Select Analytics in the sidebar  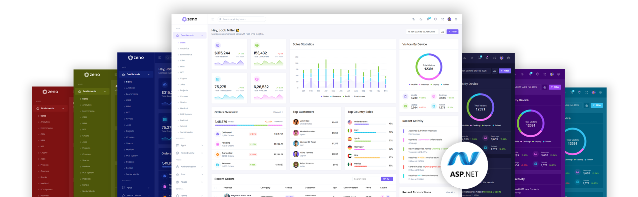click(x=184, y=49)
